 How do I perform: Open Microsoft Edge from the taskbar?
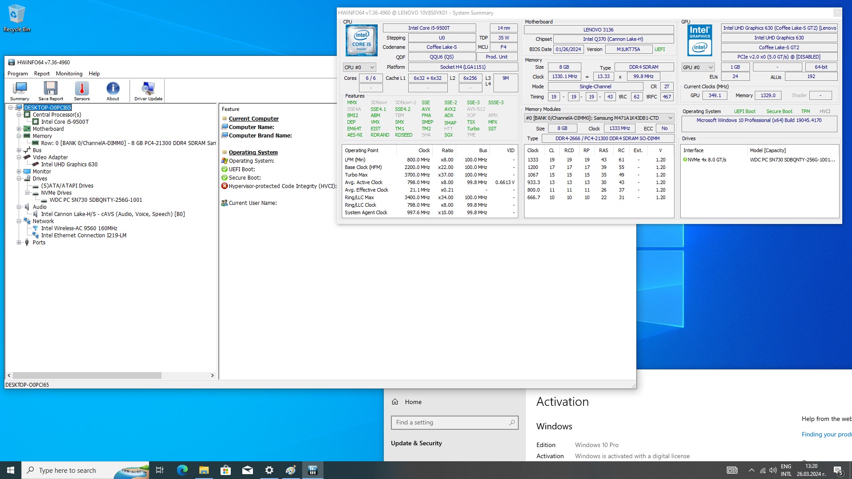pyautogui.click(x=182, y=470)
